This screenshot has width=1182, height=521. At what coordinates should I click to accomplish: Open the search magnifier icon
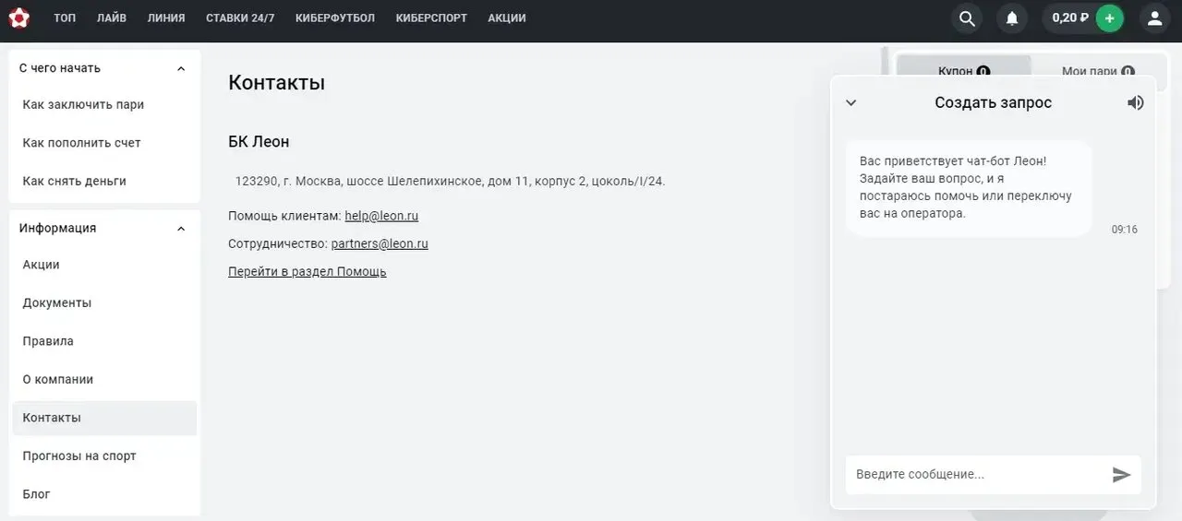click(x=967, y=18)
